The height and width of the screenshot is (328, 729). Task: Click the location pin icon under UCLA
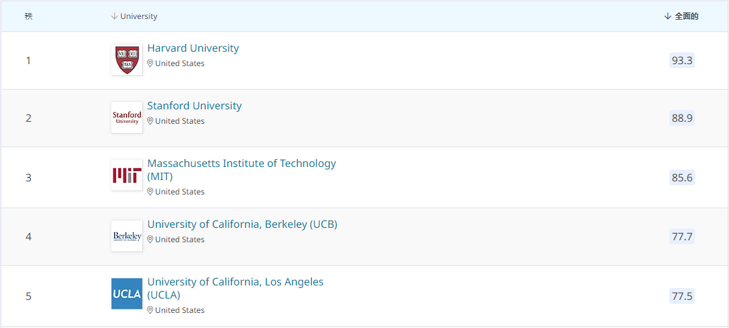point(150,310)
